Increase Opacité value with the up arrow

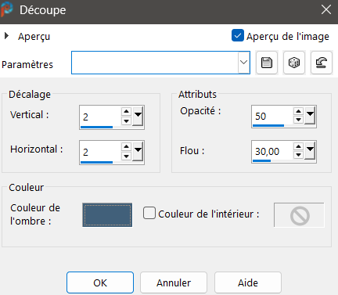298,111
